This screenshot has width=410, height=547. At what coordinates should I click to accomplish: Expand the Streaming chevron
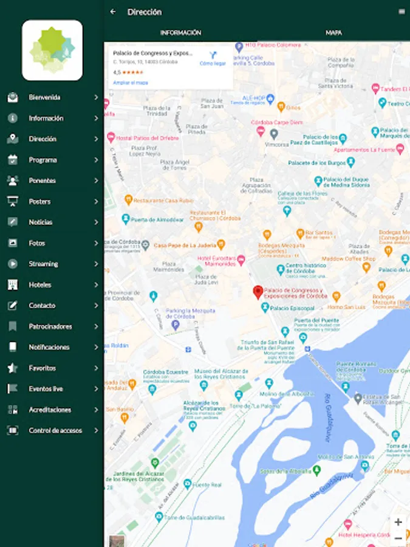(x=96, y=264)
